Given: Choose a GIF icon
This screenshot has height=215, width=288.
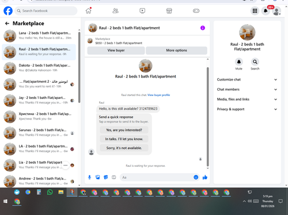Looking at the screenshot, I should [114, 177].
